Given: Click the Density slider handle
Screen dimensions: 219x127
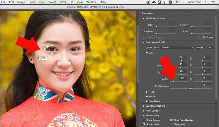Looking at the screenshot, I should point(192,27).
